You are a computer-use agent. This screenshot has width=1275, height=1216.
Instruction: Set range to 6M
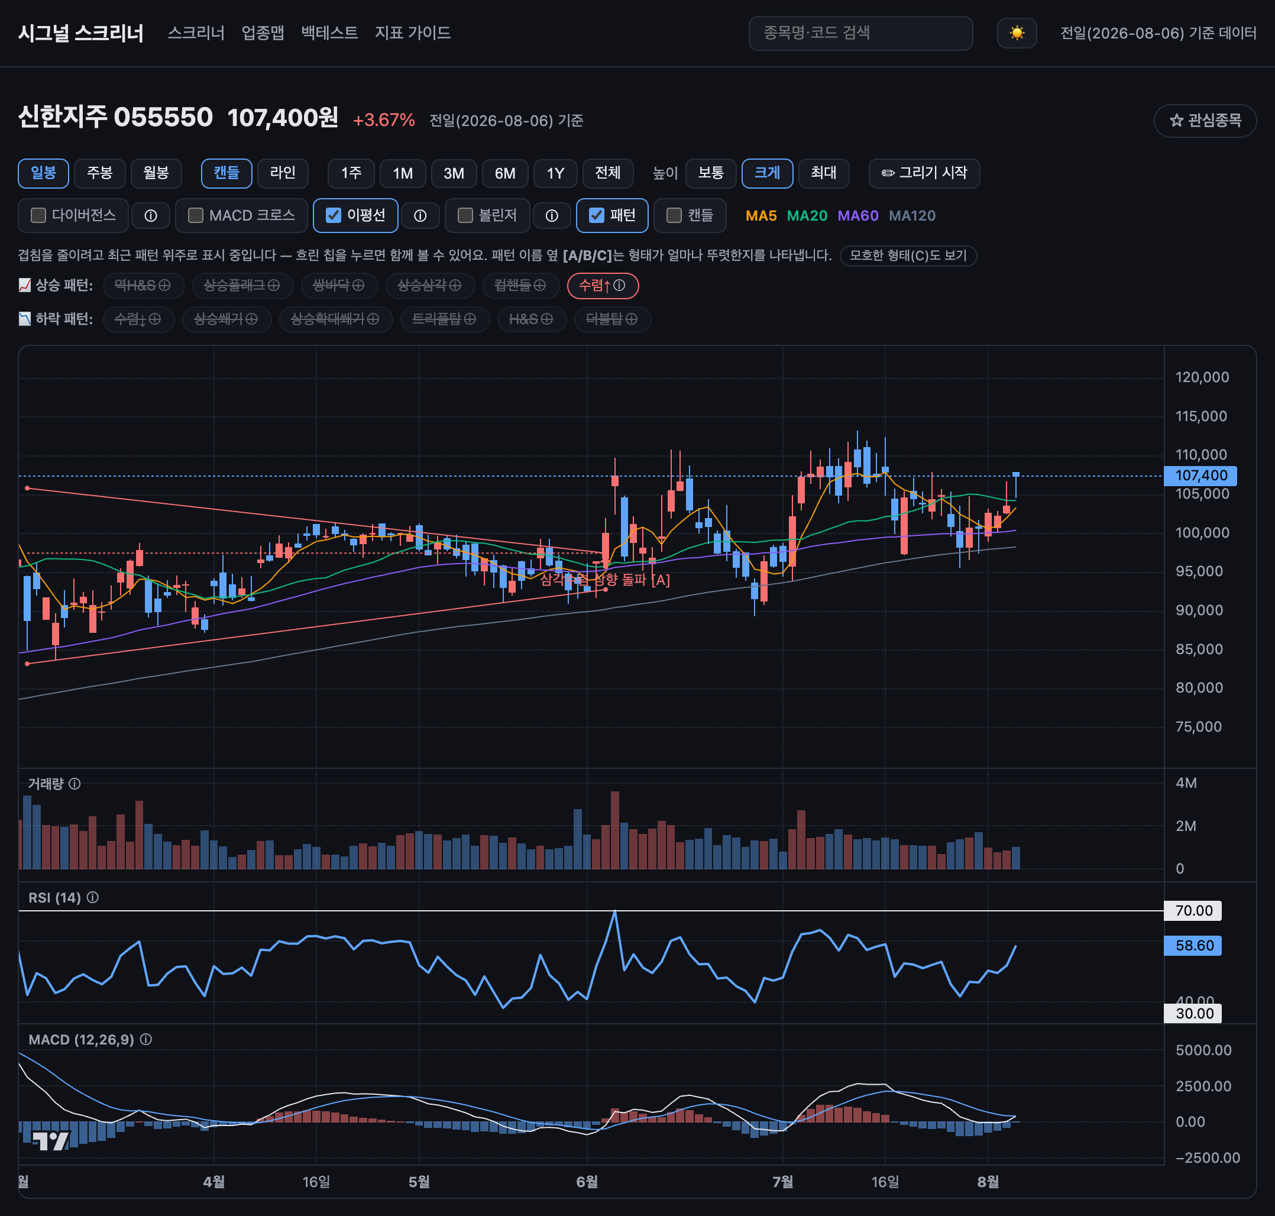[505, 173]
